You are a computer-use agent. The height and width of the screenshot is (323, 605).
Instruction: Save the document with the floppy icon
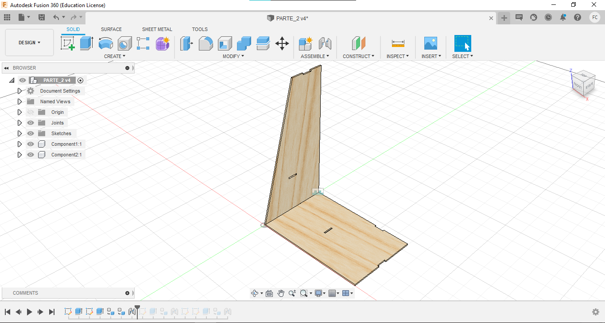[42, 17]
